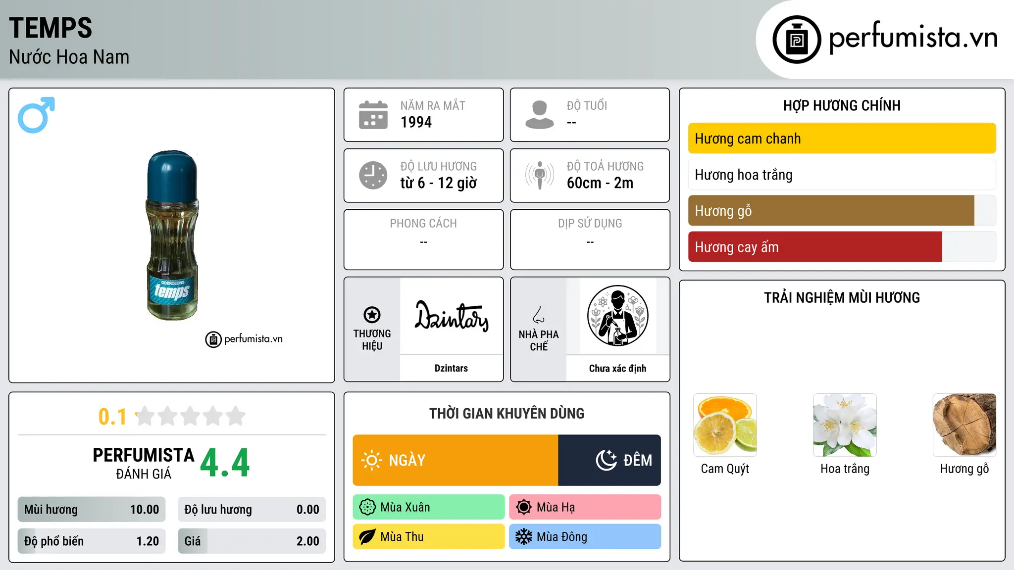1014x570 pixels.
Task: Click the moon icon in Đêm bar
Action: point(607,460)
